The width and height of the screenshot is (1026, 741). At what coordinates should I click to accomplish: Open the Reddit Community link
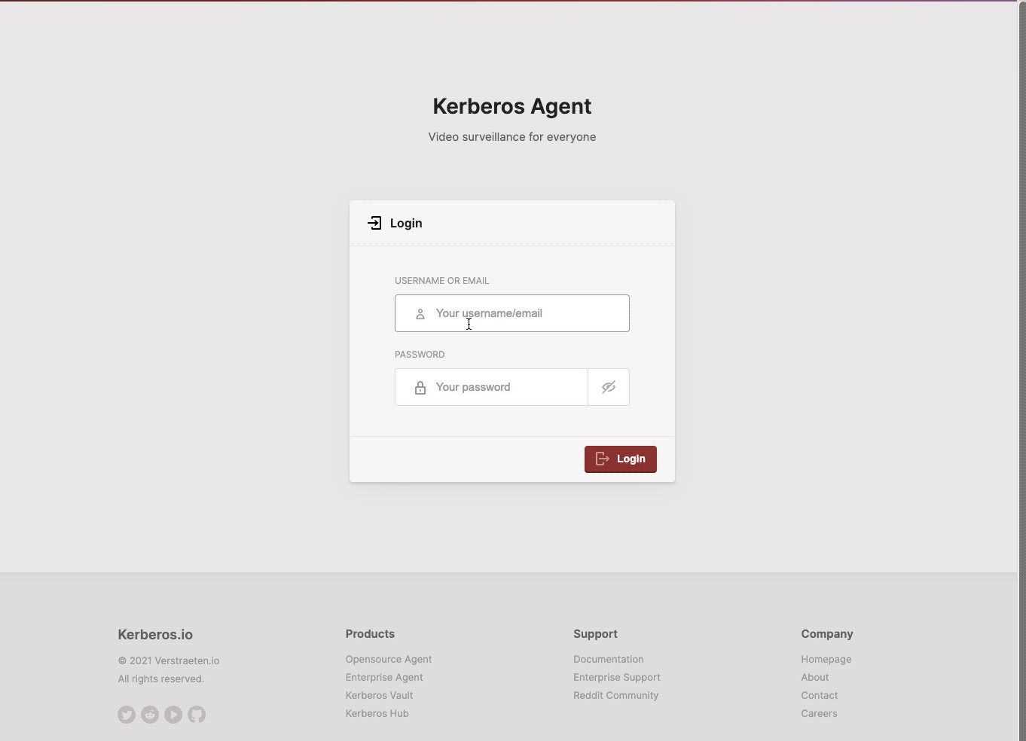(615, 695)
